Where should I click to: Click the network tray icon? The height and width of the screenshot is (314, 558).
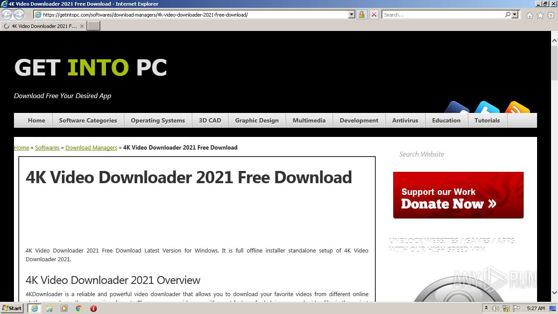click(506, 308)
